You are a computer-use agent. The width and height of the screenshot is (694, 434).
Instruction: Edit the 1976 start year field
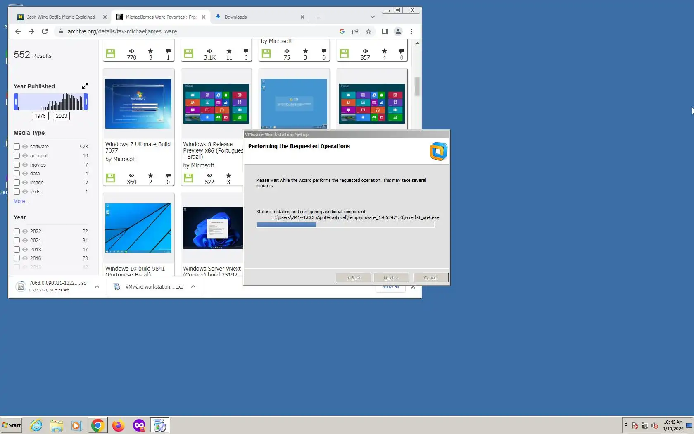(x=40, y=116)
